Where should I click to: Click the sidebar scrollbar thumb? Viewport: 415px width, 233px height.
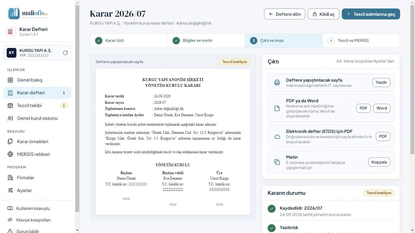tap(77, 108)
